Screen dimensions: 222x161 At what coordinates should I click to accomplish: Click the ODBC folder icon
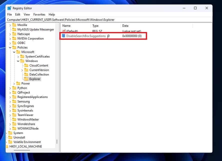[x=14, y=43]
